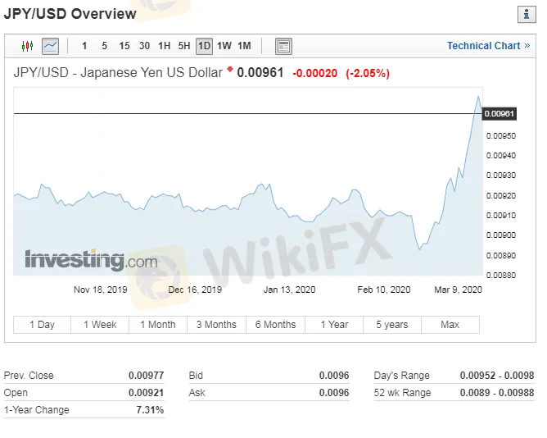Set chart interval to 1M

tap(244, 46)
